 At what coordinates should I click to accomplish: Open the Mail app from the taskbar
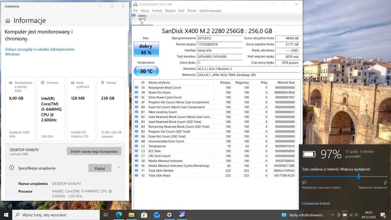coord(157,215)
